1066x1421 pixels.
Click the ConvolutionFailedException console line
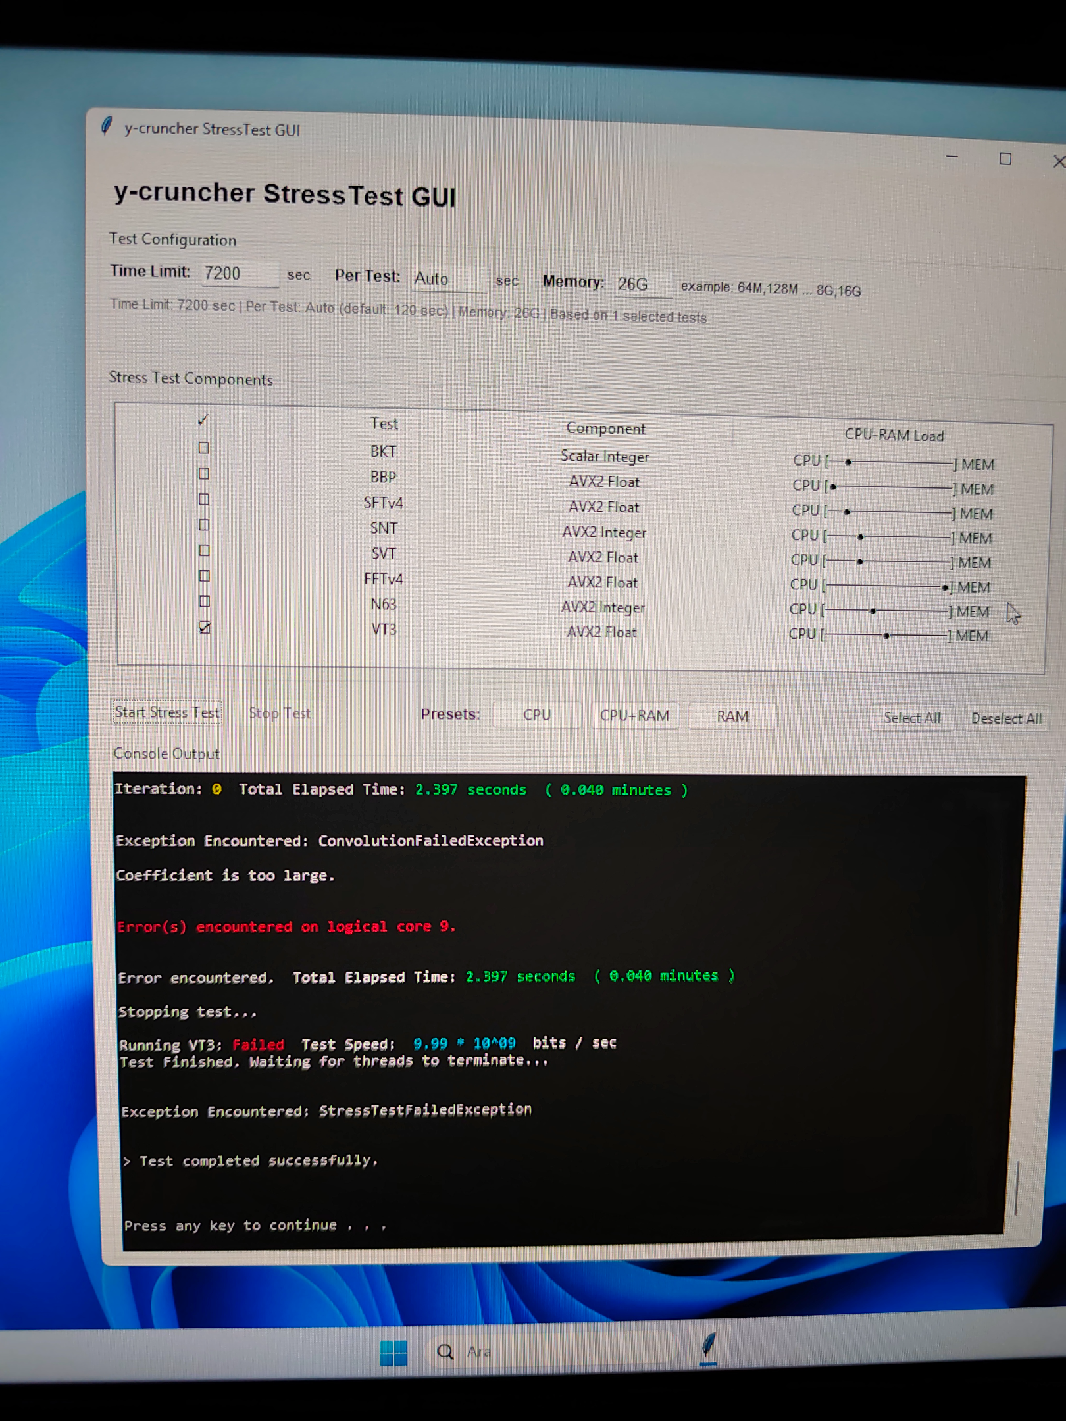click(x=330, y=841)
